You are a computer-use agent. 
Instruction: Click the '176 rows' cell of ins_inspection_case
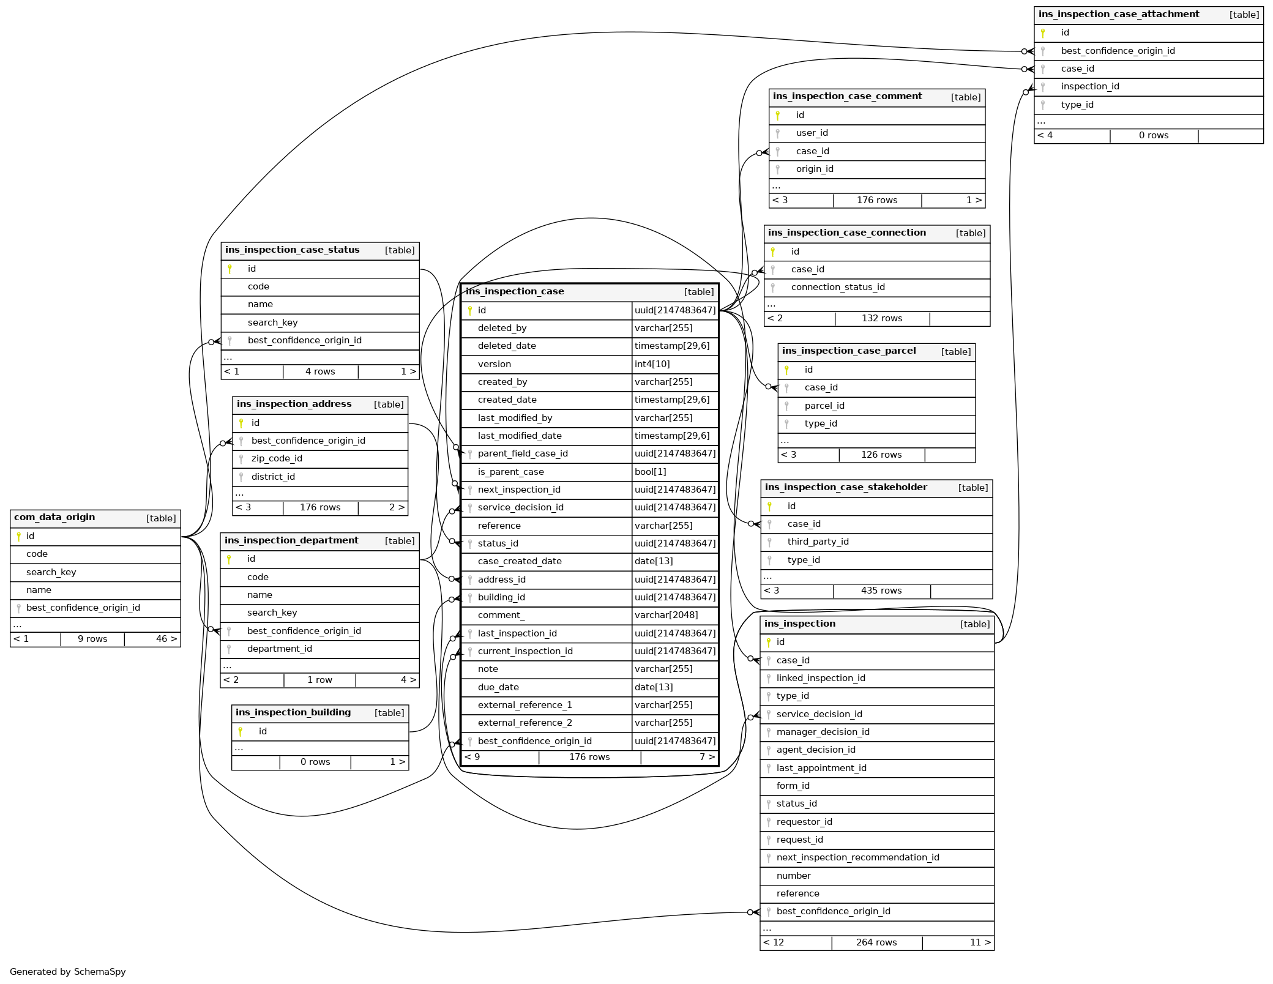coord(589,758)
